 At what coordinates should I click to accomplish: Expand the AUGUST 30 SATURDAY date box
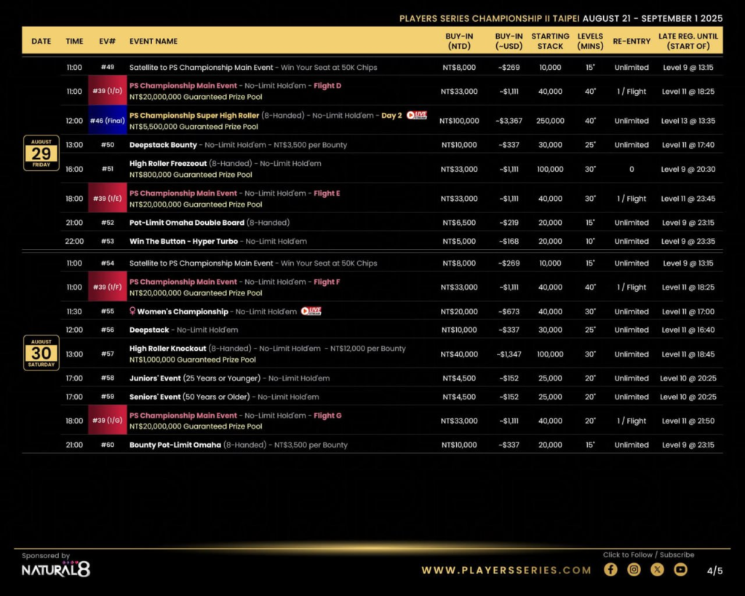point(41,352)
